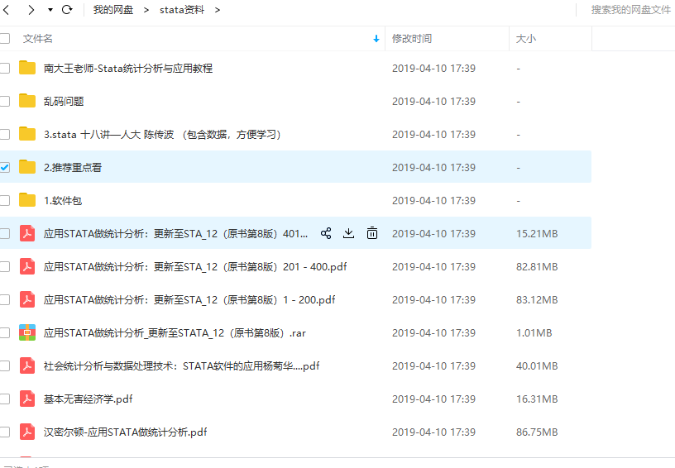Check the box for 社会统计分析与数据处理技术 pdf
675x468 pixels.
pyautogui.click(x=5, y=366)
